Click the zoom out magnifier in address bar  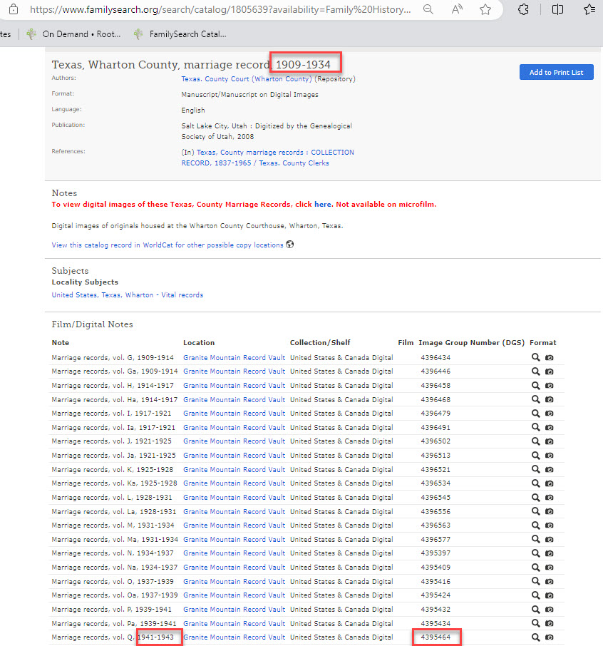[x=428, y=9]
